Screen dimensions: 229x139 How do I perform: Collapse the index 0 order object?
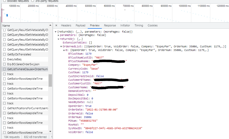pyautogui.click(x=64, y=50)
